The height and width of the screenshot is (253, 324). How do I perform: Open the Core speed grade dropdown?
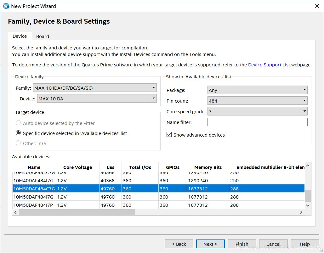click(257, 111)
